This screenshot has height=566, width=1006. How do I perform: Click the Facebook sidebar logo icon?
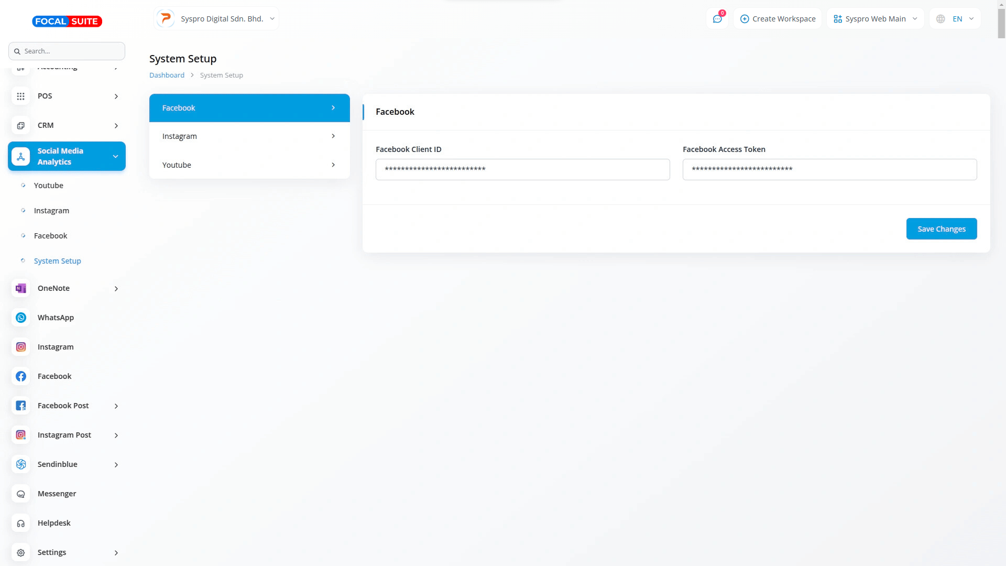21,376
